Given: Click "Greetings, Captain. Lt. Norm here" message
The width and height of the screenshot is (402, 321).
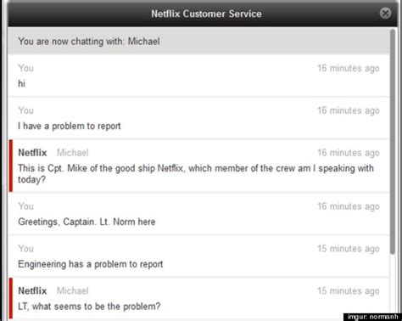Looking at the screenshot, I should click(x=87, y=222).
